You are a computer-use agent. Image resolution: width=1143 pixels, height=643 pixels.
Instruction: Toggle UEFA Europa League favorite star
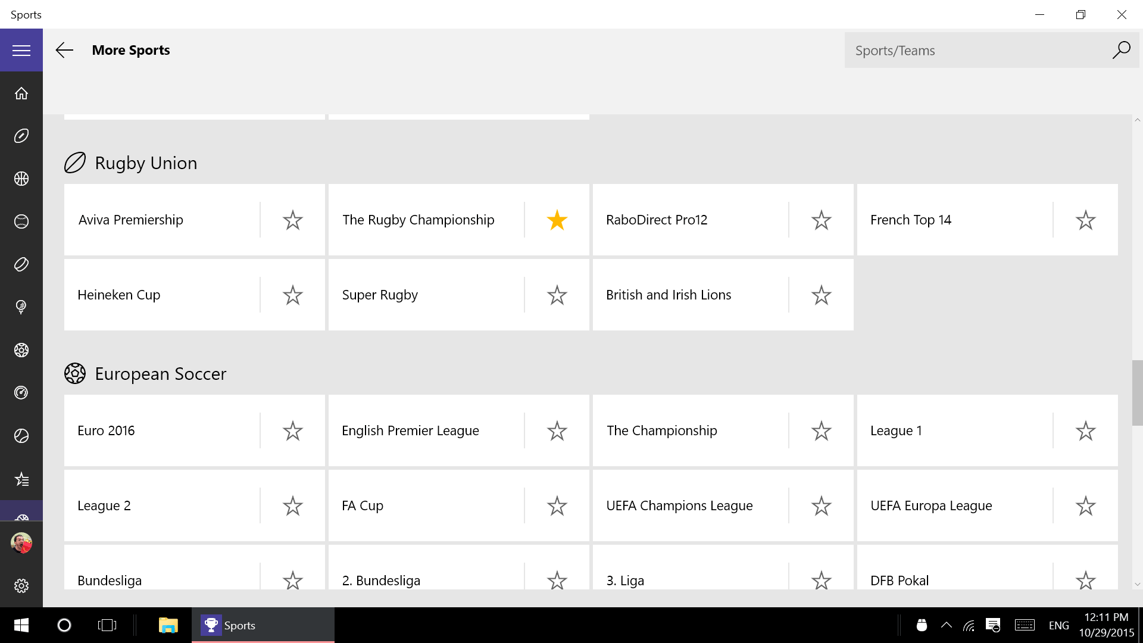point(1086,506)
